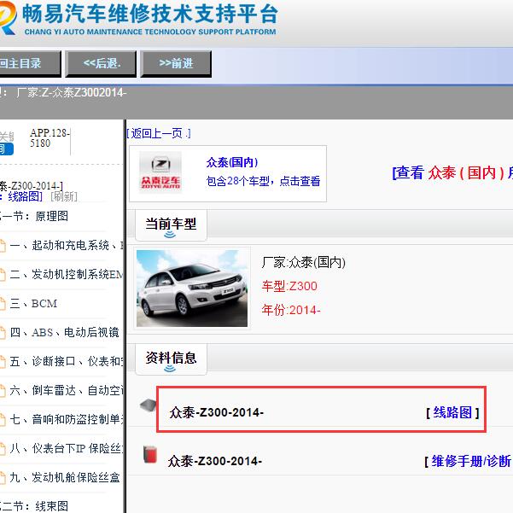513x513 pixels.
Task: Click document icon next to 三、BCM
Action: point(3,304)
